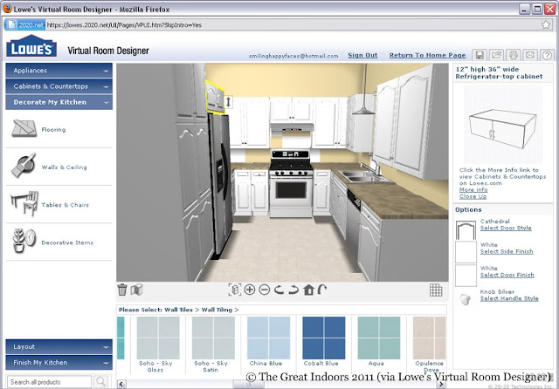Viewport: 559px width, 389px height.
Task: Bookmark page with the star icon
Action: point(546,24)
